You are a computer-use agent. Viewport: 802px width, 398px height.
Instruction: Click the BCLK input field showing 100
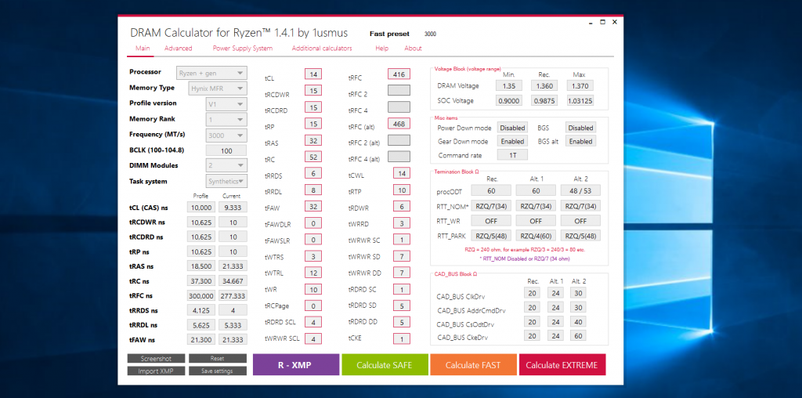coord(226,150)
